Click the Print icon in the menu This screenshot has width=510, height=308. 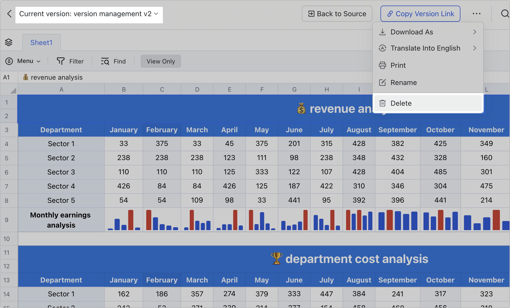tap(382, 65)
